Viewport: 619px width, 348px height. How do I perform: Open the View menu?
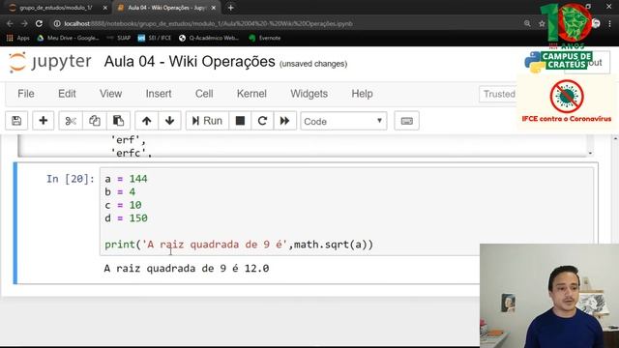[x=110, y=94]
